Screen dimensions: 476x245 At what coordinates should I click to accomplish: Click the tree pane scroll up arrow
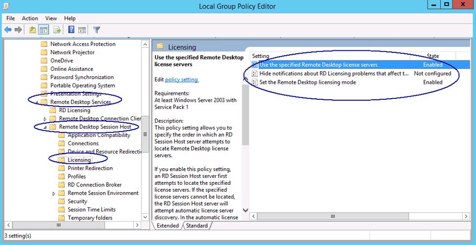point(145,45)
